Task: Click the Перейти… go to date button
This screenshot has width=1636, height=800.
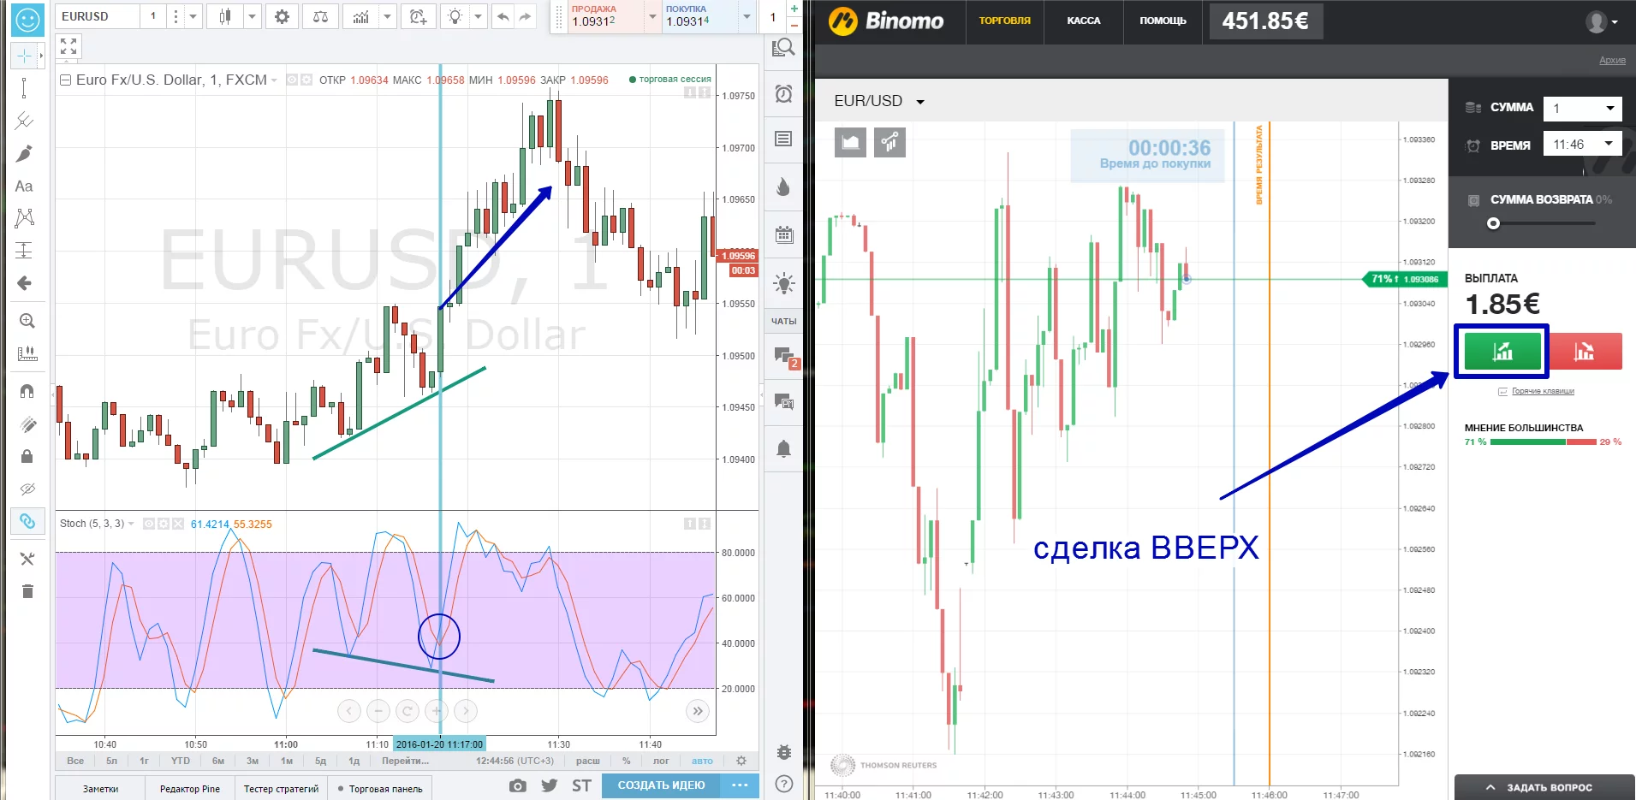Action: (406, 761)
